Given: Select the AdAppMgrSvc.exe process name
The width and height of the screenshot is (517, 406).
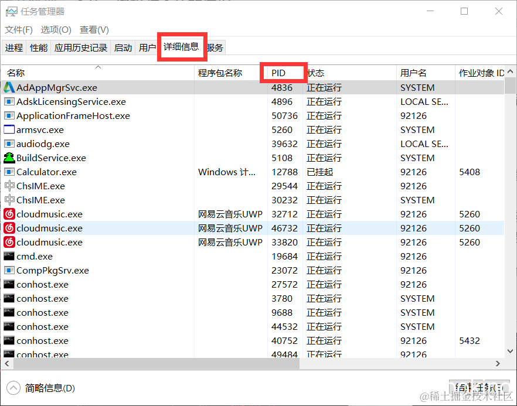Looking at the screenshot, I should coord(57,88).
